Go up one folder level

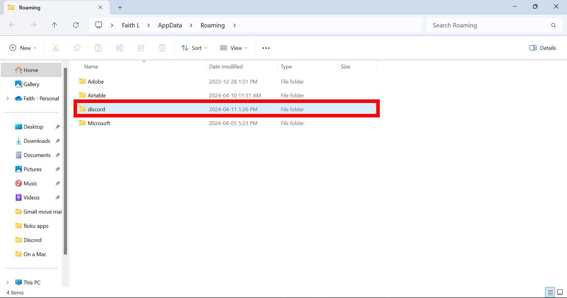point(54,25)
